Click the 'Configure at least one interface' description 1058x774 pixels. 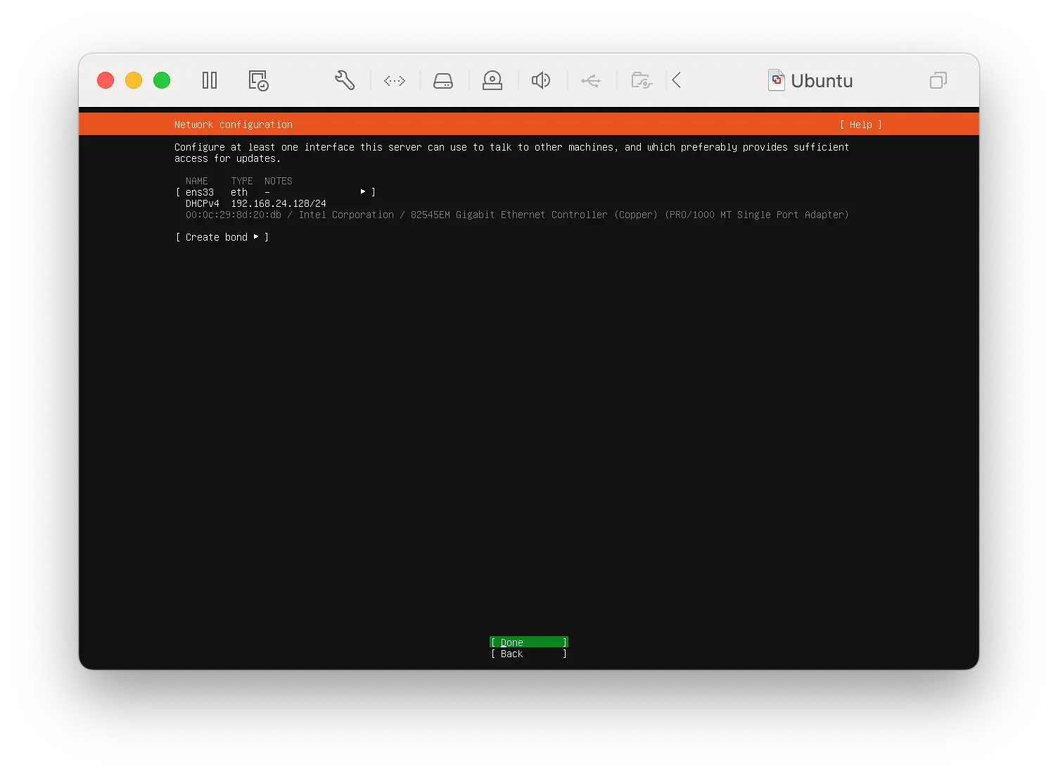(512, 153)
